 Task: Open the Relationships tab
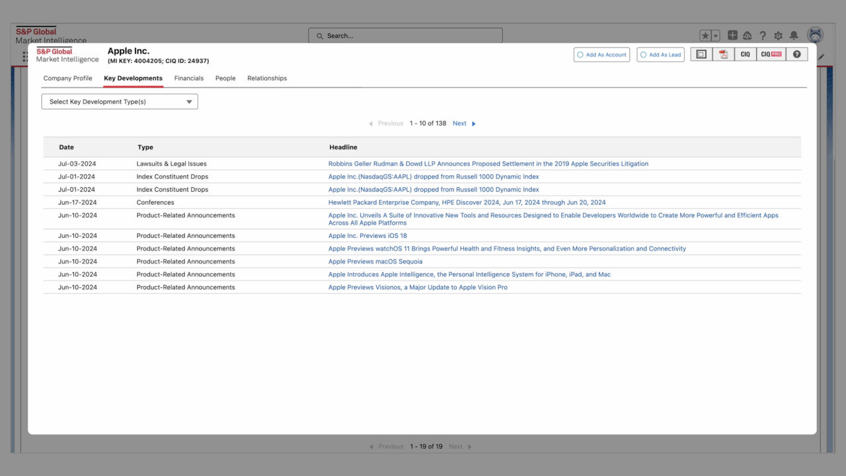(x=267, y=78)
